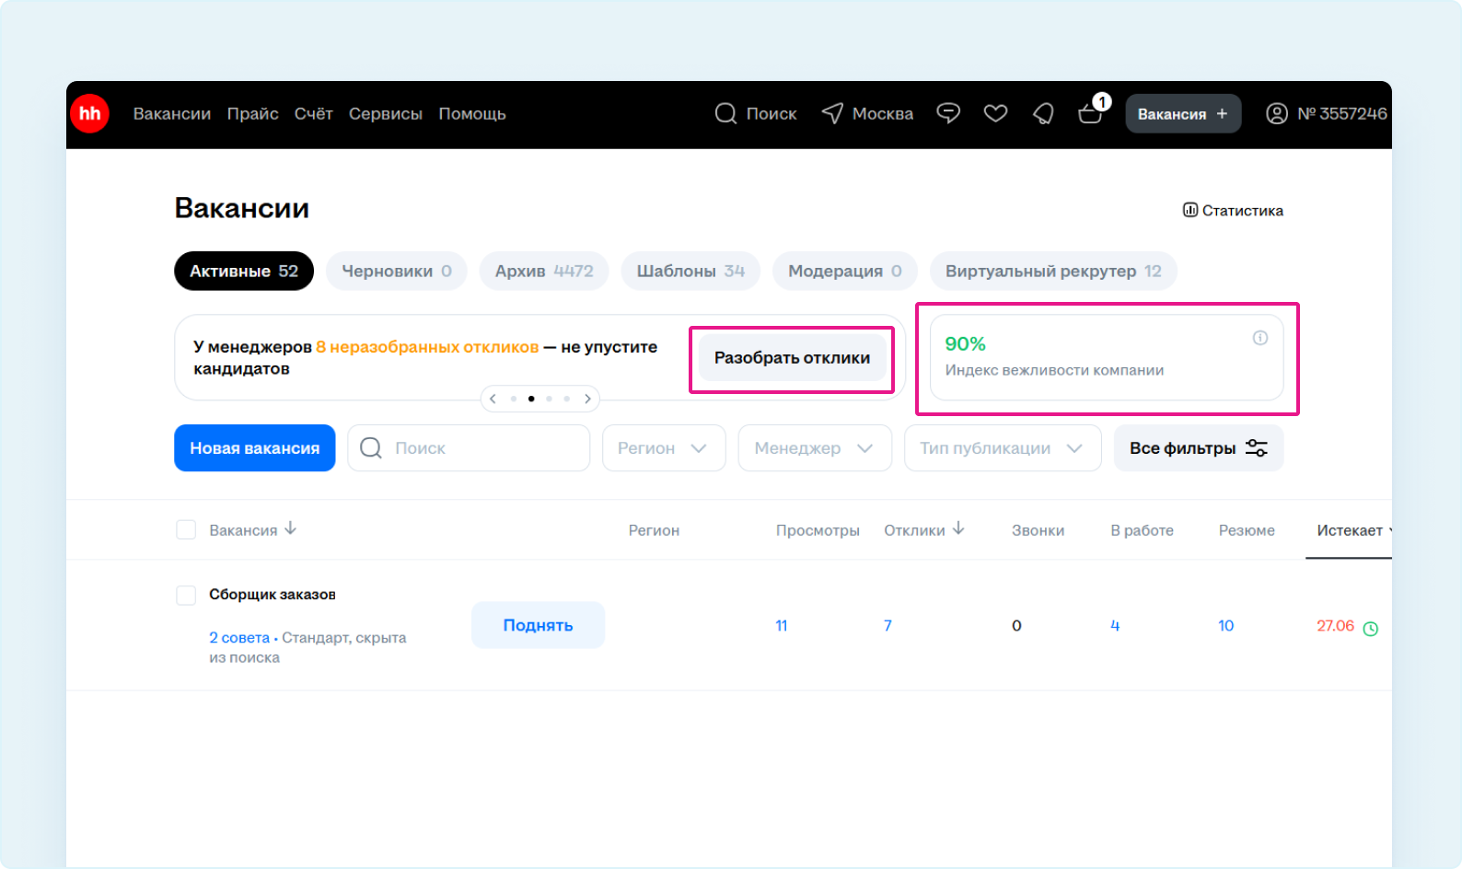Image resolution: width=1462 pixels, height=869 pixels.
Task: Click the Поднять button
Action: (538, 625)
